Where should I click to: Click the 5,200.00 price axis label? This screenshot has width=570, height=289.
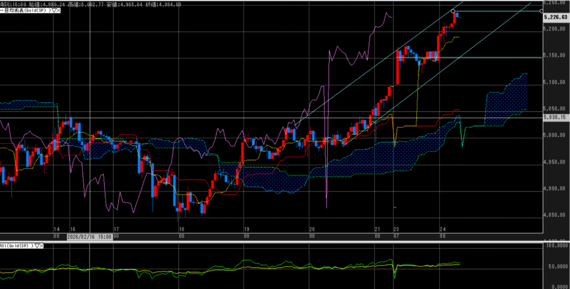pyautogui.click(x=554, y=29)
